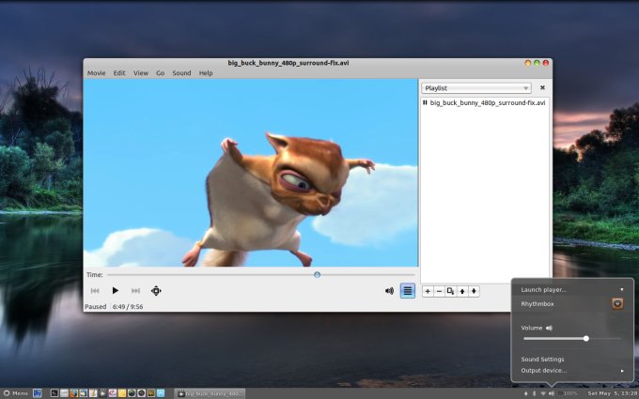Viewport: 639px width, 399px height.
Task: Open the Playlist sidebar dropdown
Action: point(476,88)
